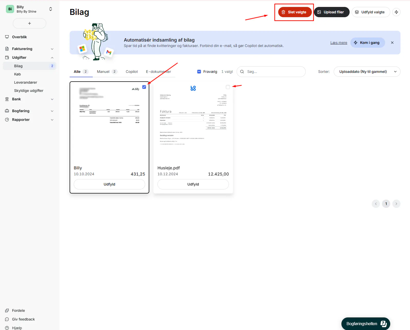
Task: Select page 1 in pagination
Action: click(386, 204)
